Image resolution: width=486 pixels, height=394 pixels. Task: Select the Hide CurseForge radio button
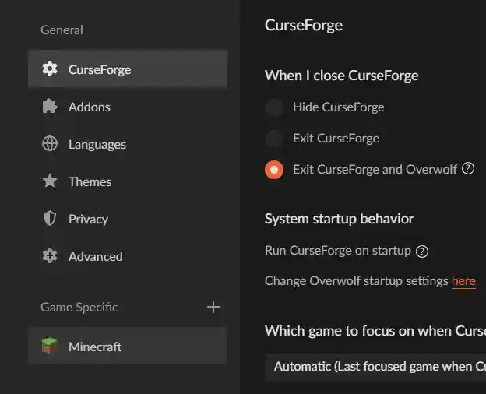[274, 107]
